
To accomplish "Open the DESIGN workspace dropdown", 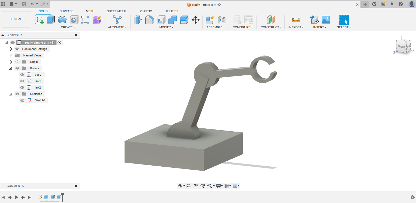I will [17, 19].
